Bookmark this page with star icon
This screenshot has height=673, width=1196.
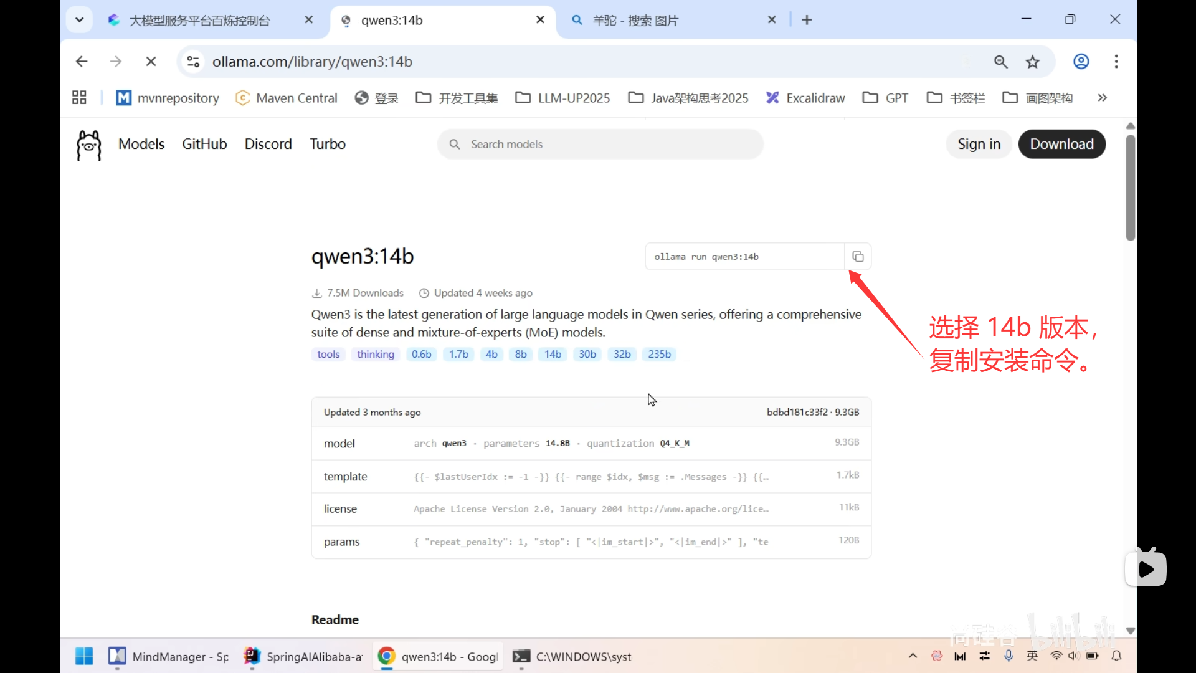click(x=1033, y=62)
